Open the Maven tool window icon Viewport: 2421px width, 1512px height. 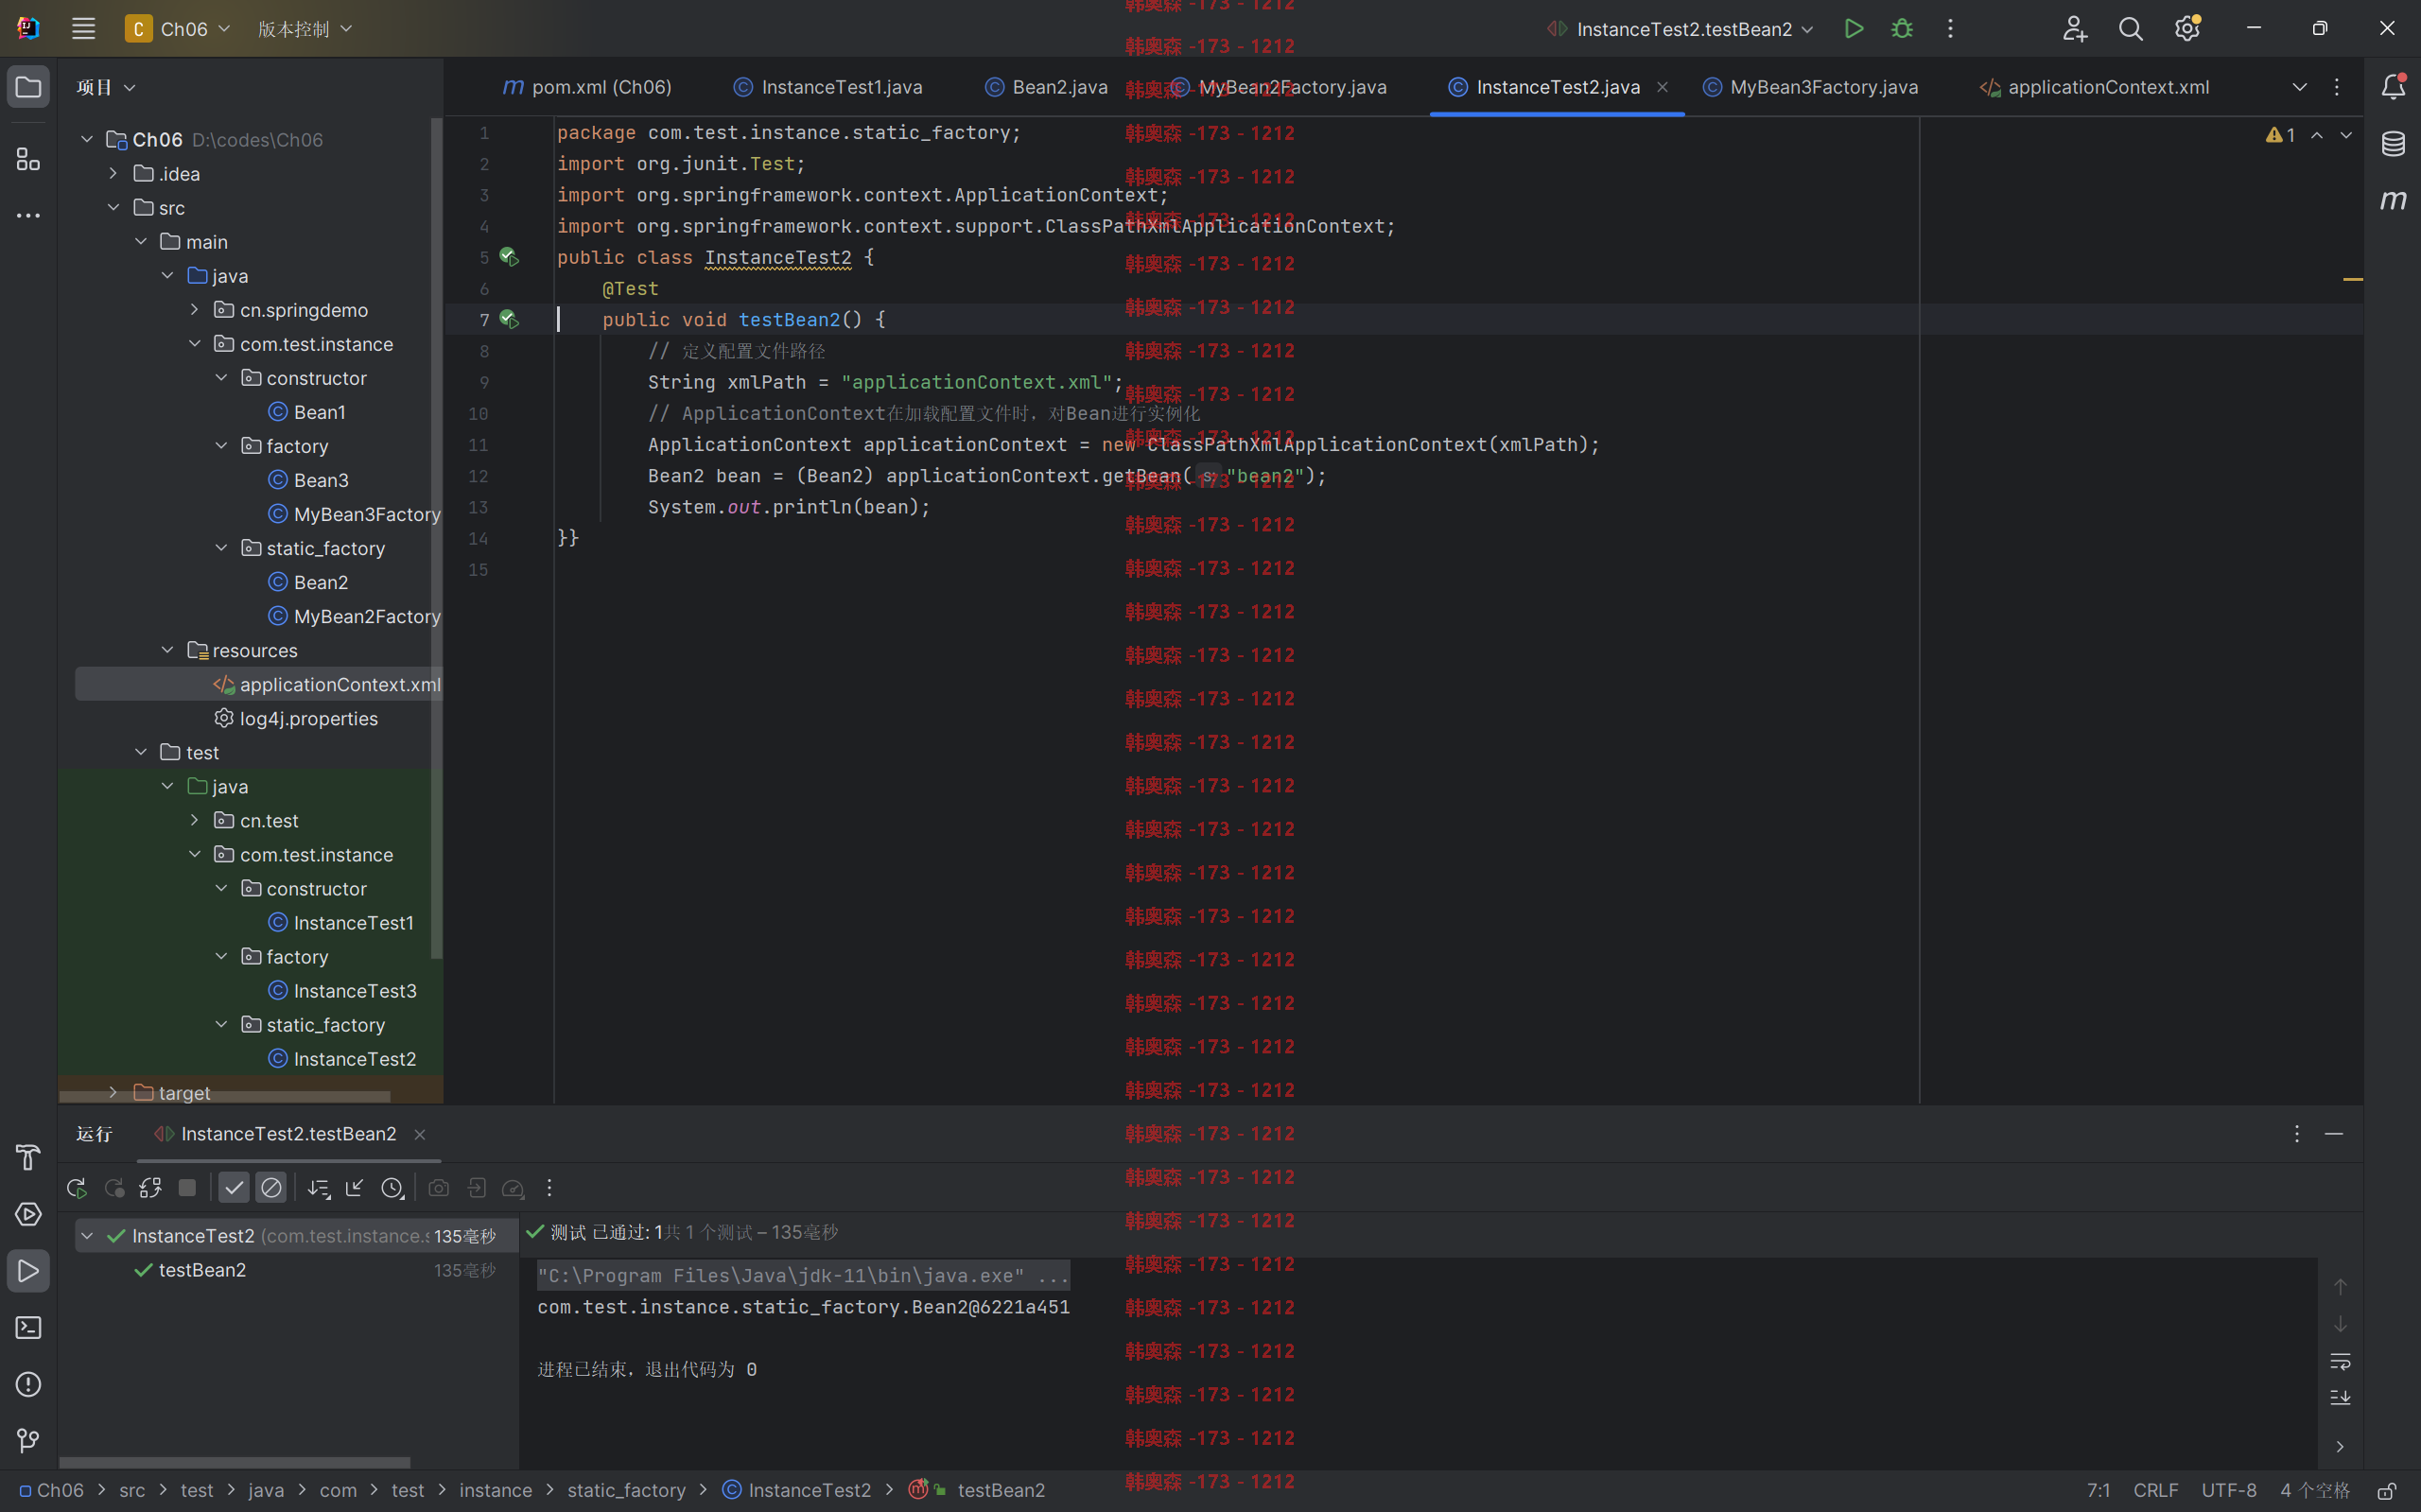(x=2393, y=200)
